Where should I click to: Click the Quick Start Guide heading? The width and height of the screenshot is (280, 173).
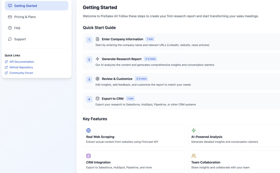[x=99, y=27]
